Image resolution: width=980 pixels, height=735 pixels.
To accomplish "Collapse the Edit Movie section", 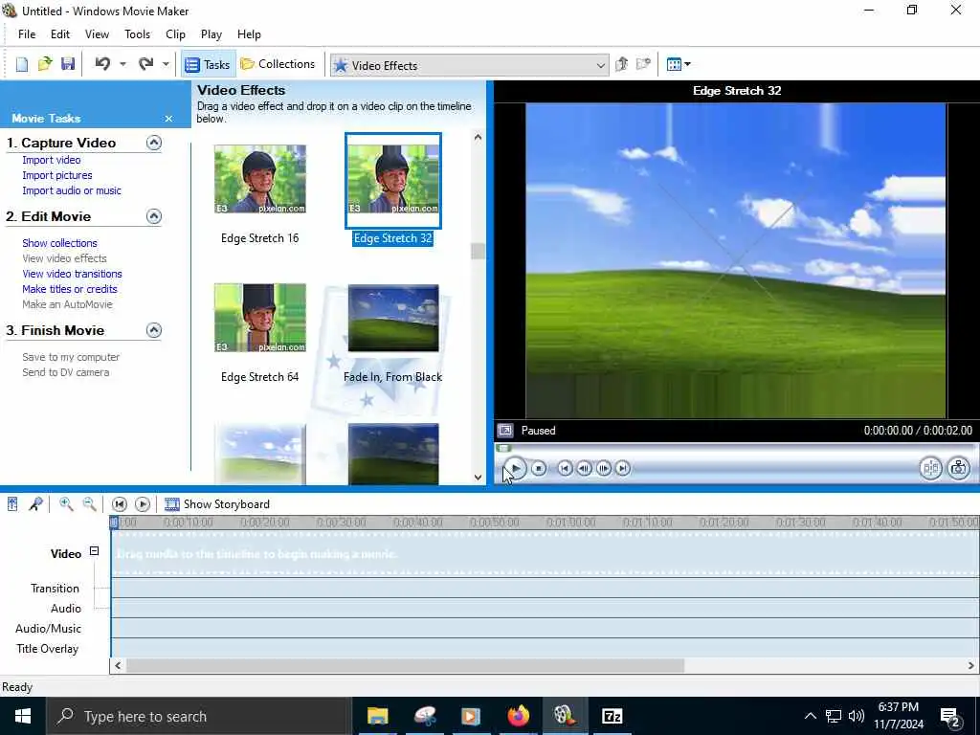I will pyautogui.click(x=154, y=216).
